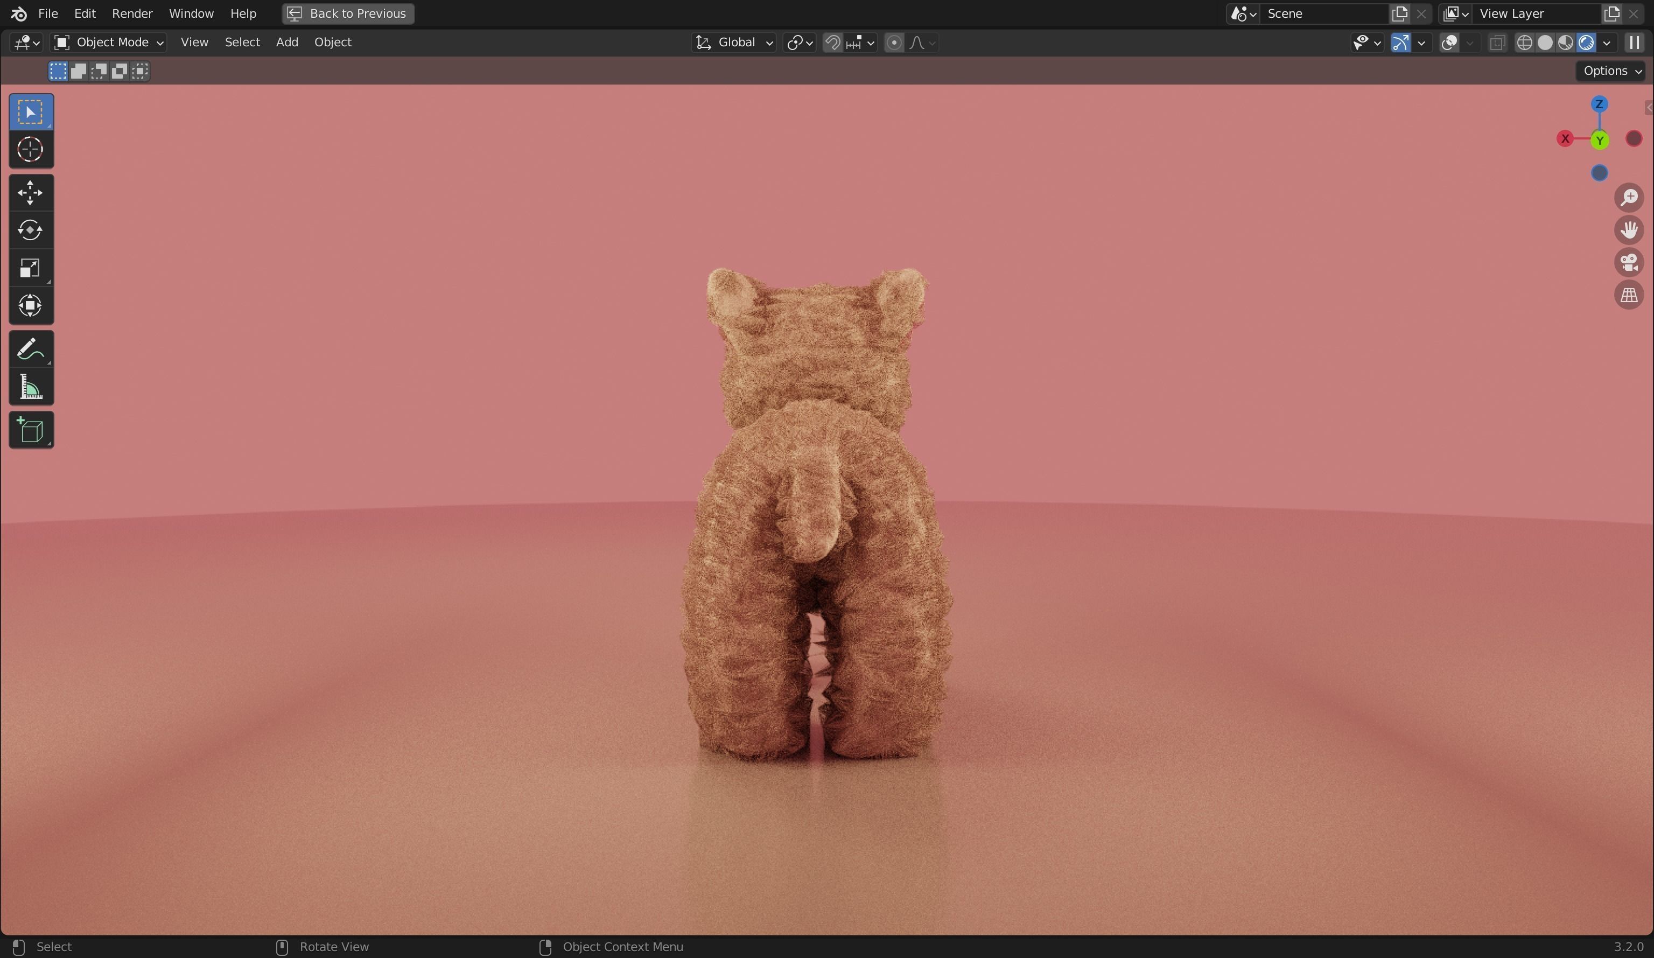
Task: Click the negative Z blue gizmo dot
Action: 1600,173
